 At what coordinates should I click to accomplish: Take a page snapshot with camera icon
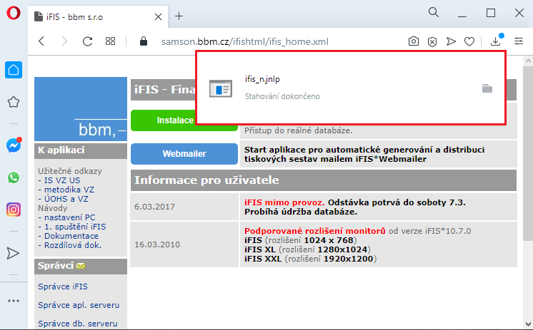click(414, 41)
